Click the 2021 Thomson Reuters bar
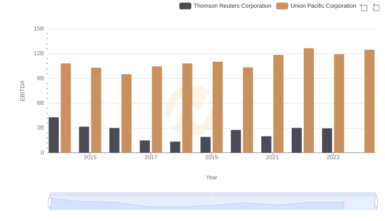The width and height of the screenshot is (385, 221). click(x=267, y=144)
